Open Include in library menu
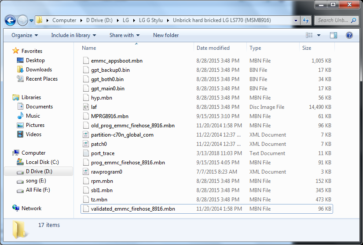This screenshot has width=363, height=245. [x=73, y=35]
